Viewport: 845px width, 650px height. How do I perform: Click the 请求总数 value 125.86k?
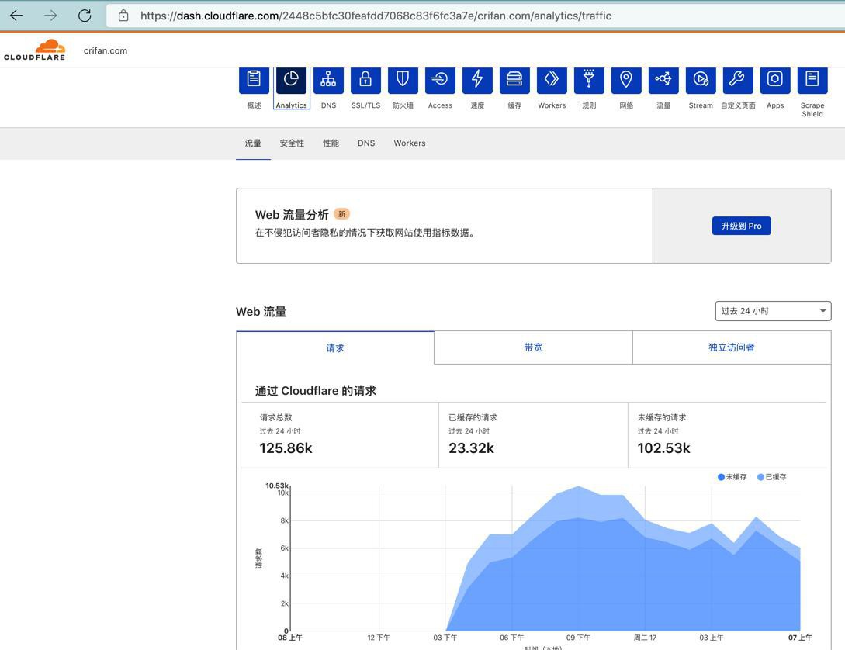point(286,448)
